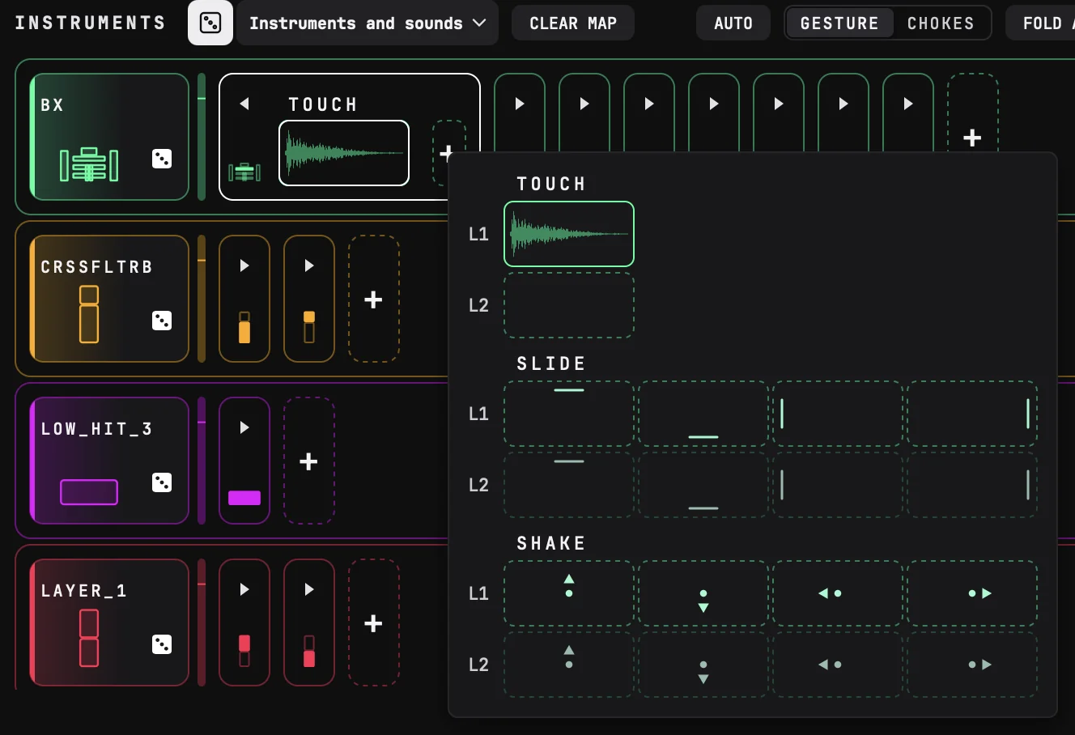Expand second LAYER_1 slot
This screenshot has width=1075, height=735.
pos(309,589)
